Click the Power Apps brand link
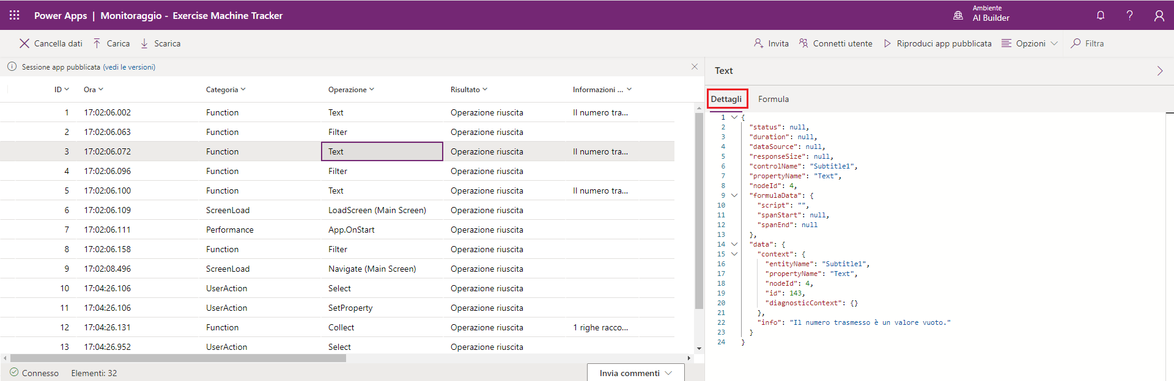The image size is (1174, 381). [x=61, y=15]
